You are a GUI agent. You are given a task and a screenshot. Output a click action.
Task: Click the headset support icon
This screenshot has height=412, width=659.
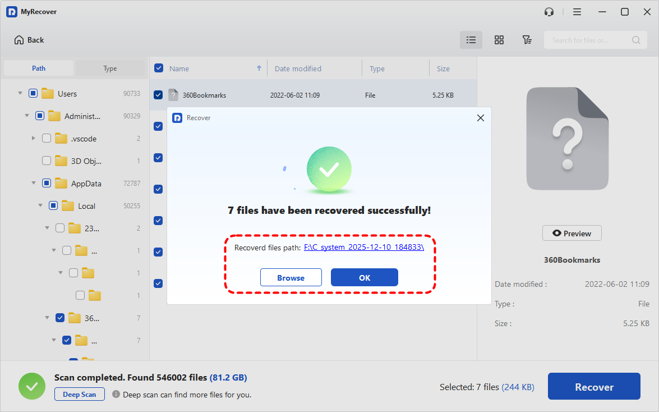pyautogui.click(x=549, y=12)
